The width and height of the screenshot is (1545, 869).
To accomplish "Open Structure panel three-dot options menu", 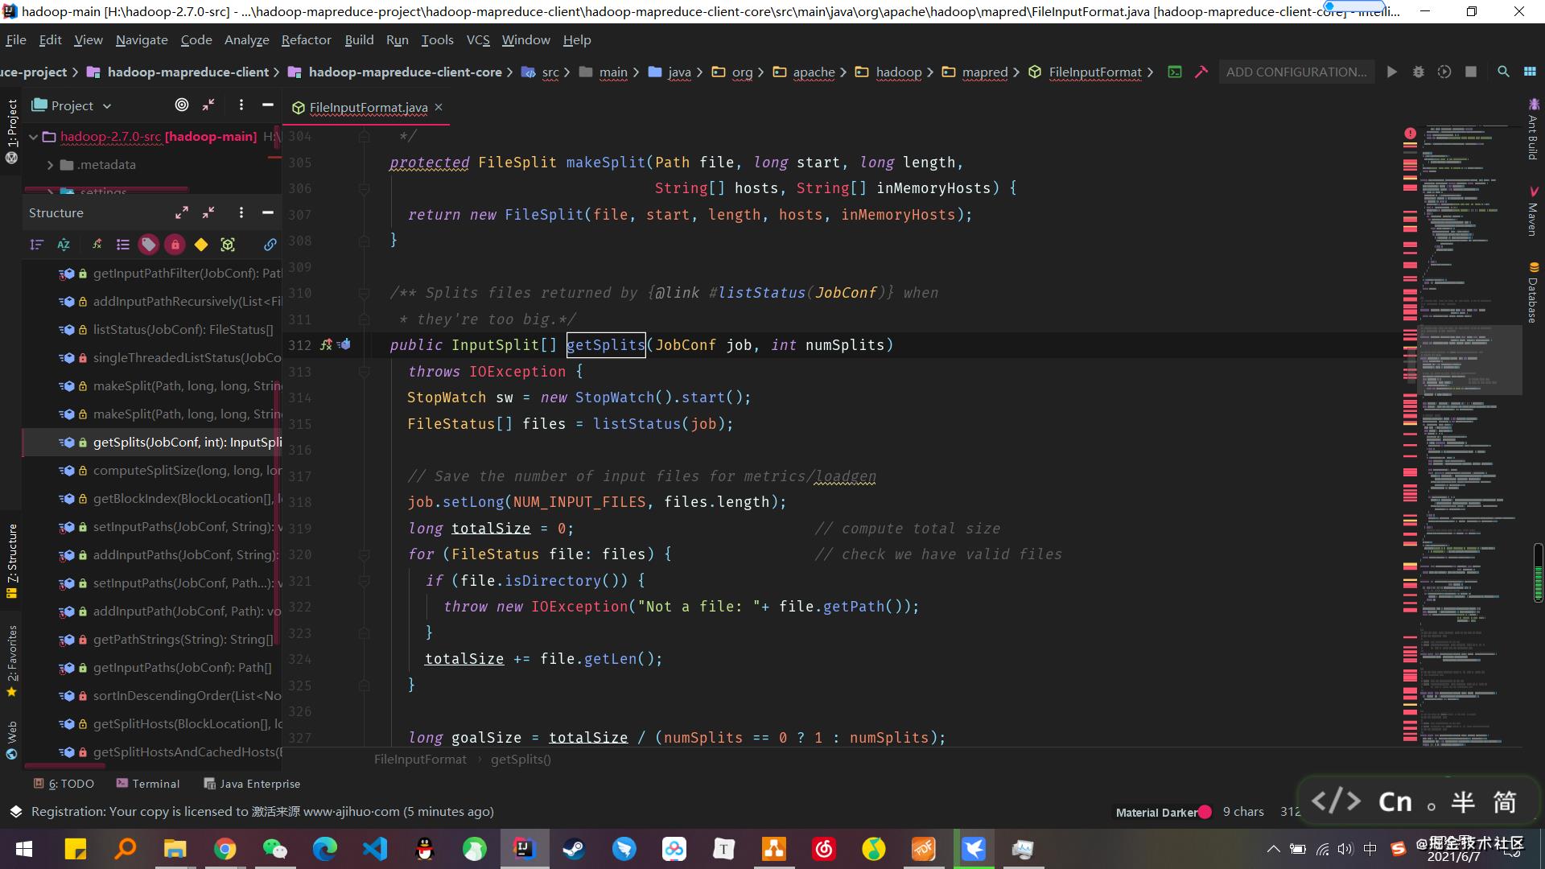I will pyautogui.click(x=241, y=212).
